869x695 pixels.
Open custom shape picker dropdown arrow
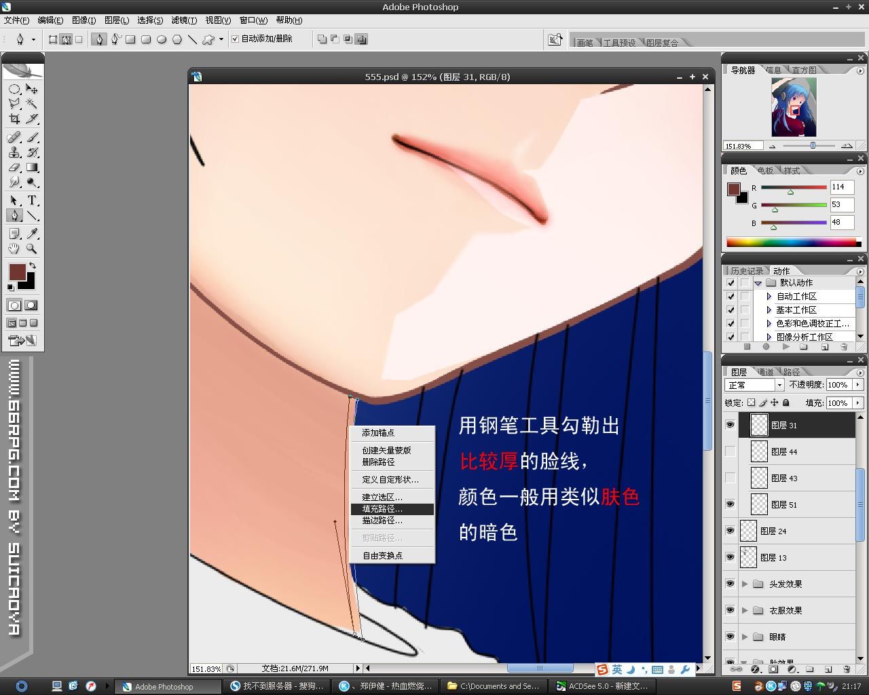click(221, 39)
